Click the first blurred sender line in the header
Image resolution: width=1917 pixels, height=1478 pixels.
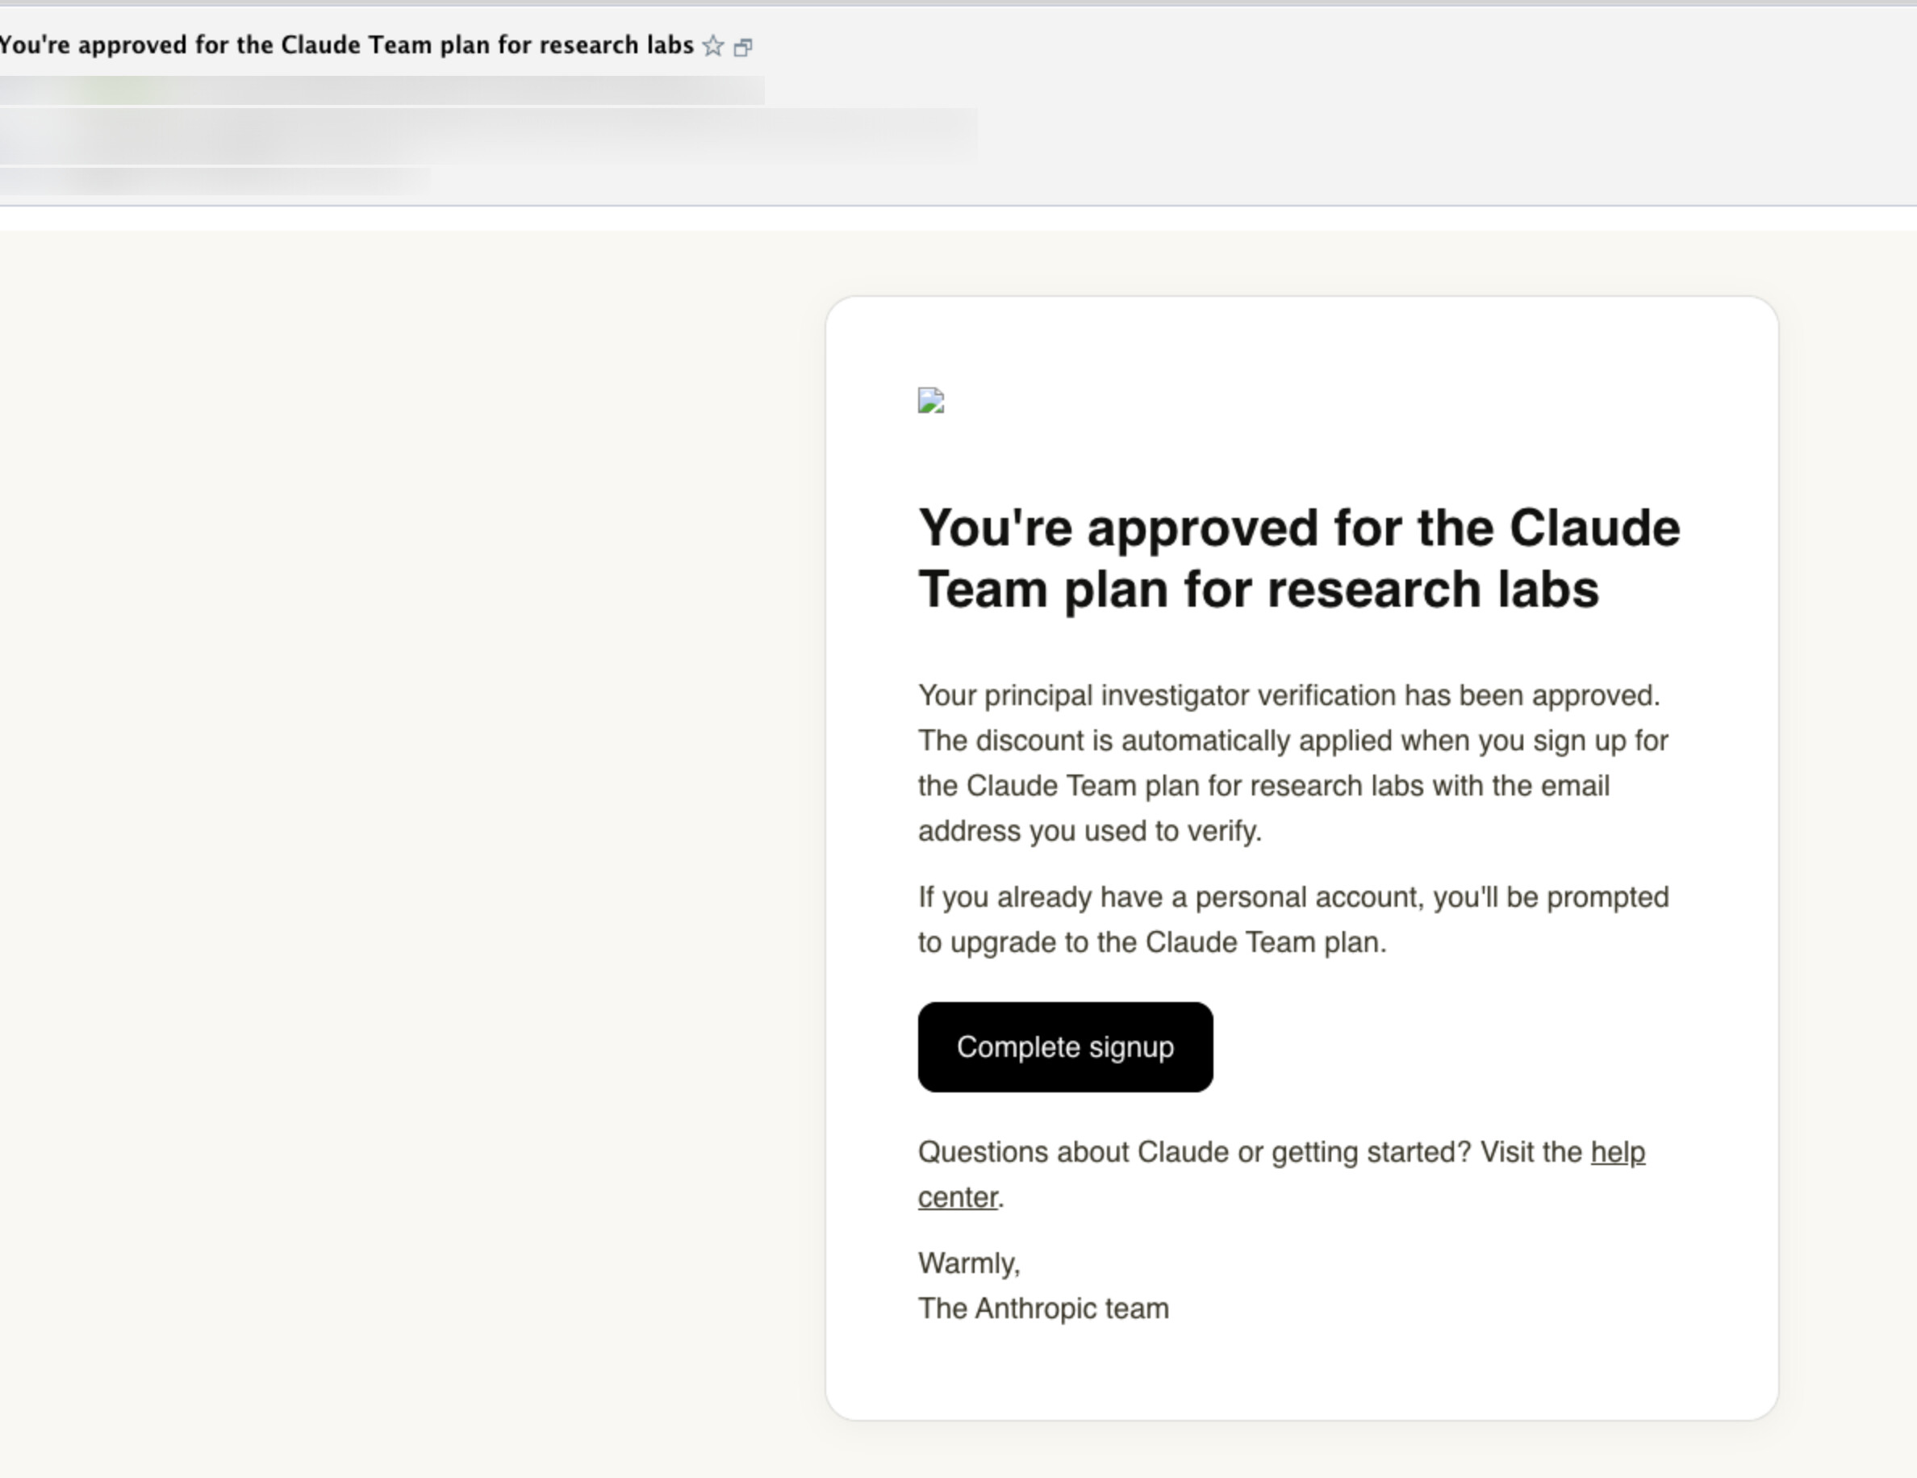pos(382,90)
